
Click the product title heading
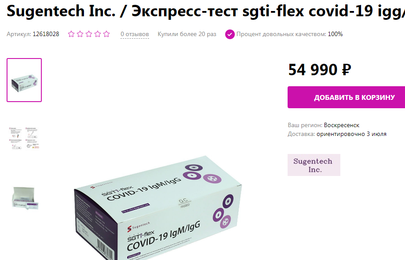(206, 11)
